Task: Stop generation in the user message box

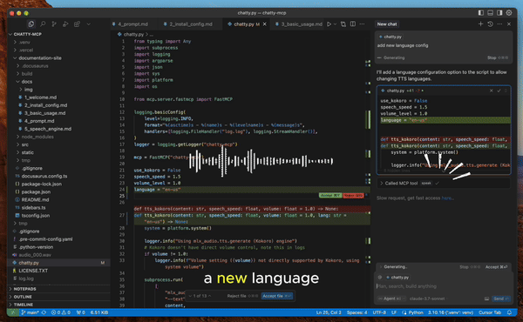Action: point(498,57)
